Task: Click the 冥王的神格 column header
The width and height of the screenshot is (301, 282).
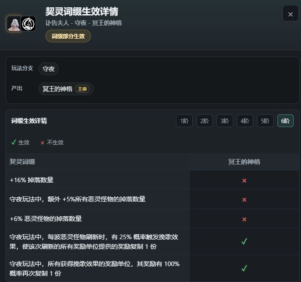Action: point(244,162)
